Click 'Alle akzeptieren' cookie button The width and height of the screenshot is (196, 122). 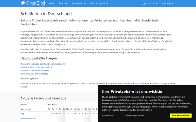point(181,115)
